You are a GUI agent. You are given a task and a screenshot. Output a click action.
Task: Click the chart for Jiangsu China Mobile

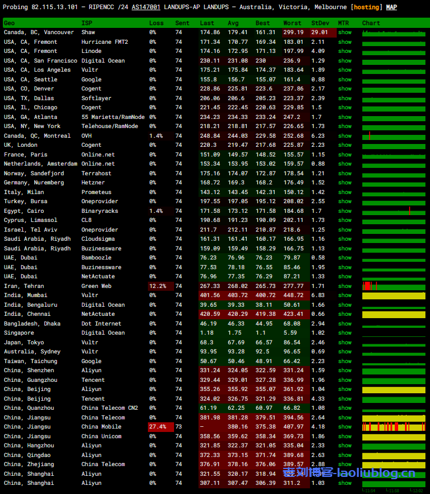(394, 427)
